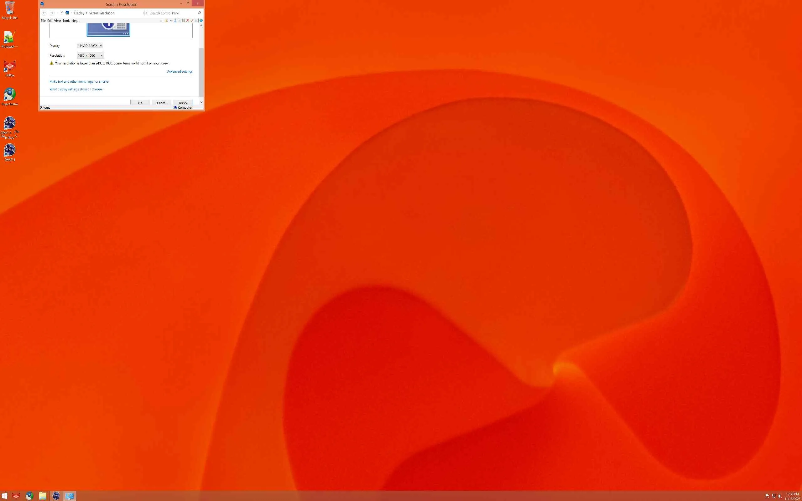Click the Advanced settings link

180,71
